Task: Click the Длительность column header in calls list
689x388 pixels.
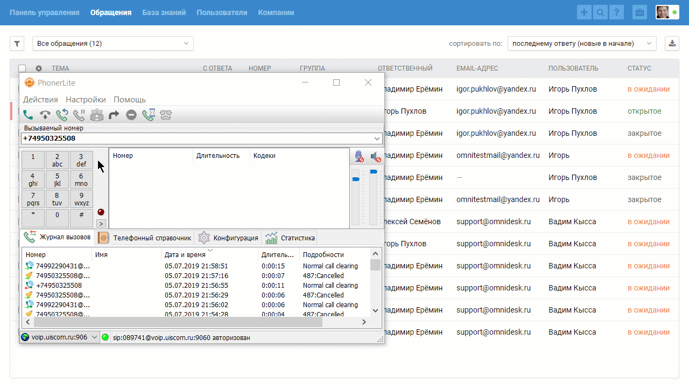Action: pyautogui.click(x=221, y=155)
